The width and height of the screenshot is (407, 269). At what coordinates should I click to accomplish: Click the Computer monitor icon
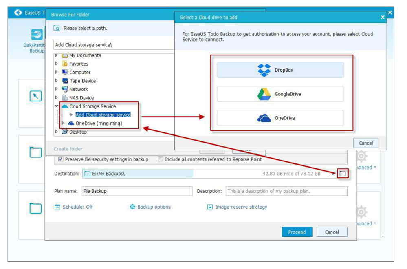65,72
